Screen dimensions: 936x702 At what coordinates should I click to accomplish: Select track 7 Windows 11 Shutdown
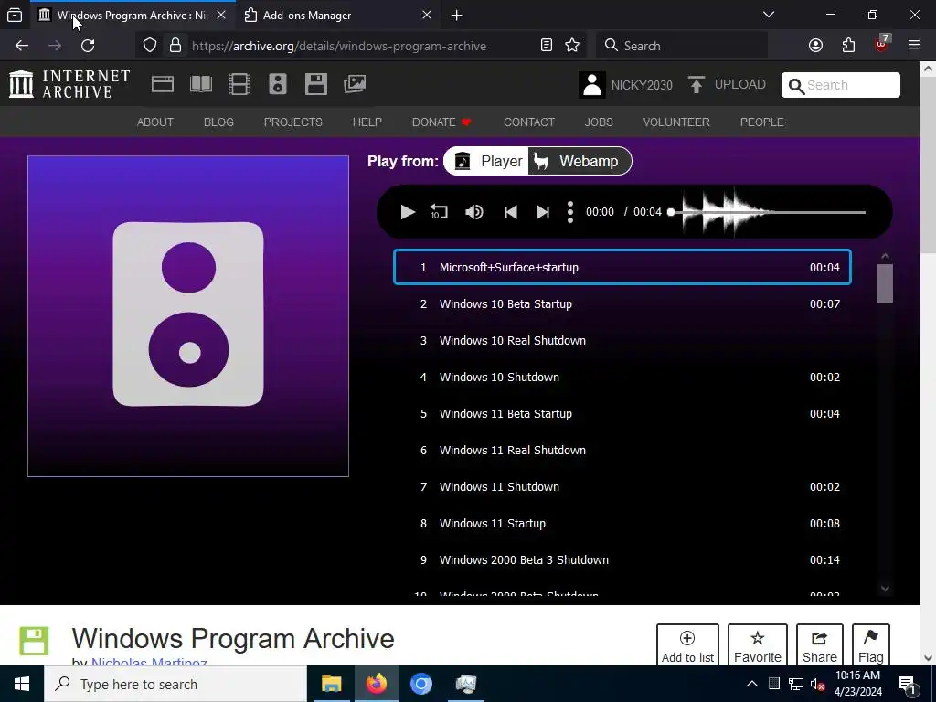622,486
